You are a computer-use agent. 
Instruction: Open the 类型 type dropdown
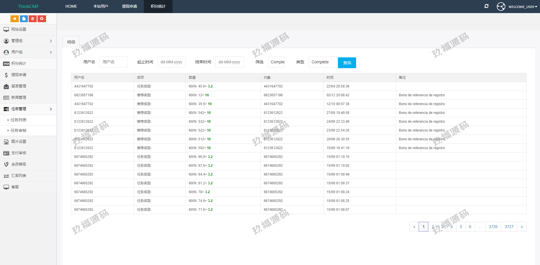tap(323, 62)
